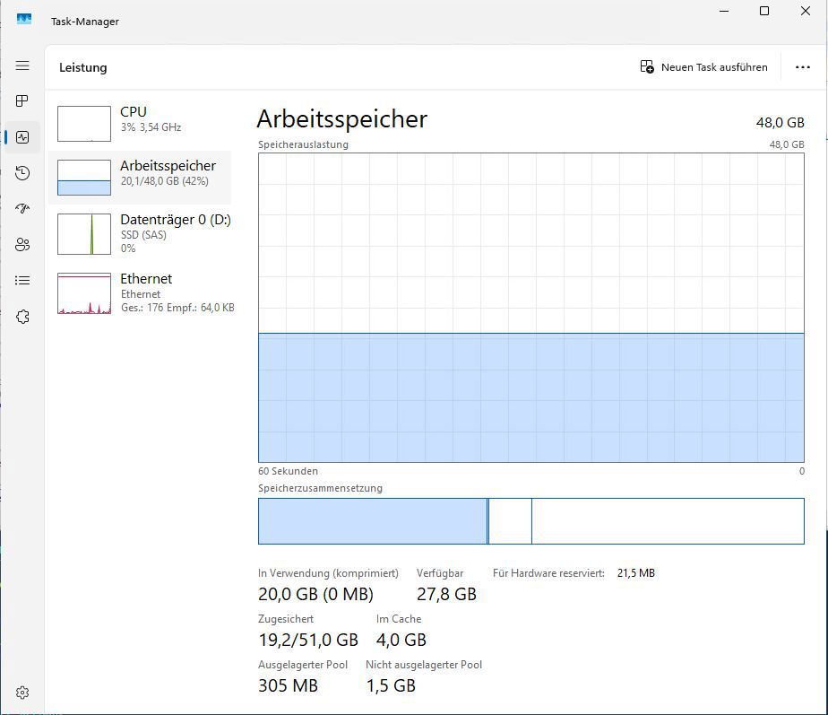Open the Prozesse (Processes) view

click(22, 101)
